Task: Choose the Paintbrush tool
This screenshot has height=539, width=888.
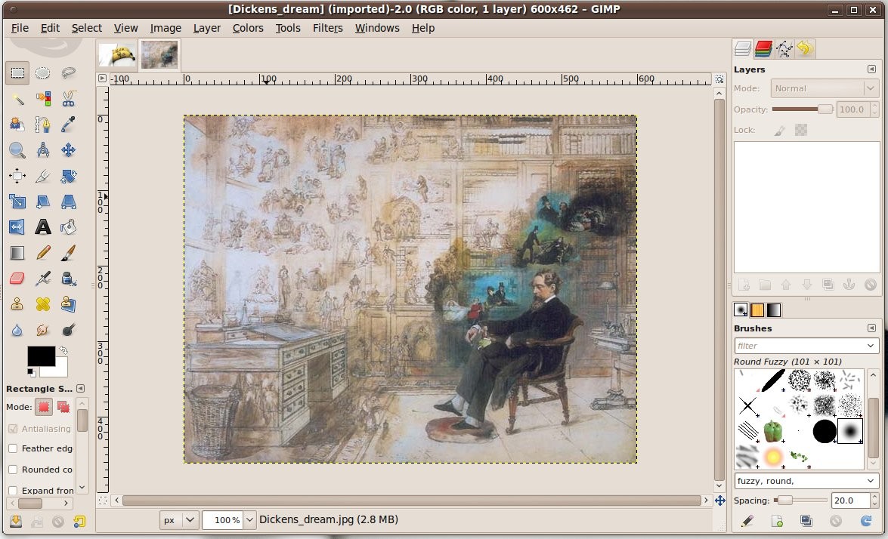Action: point(69,253)
